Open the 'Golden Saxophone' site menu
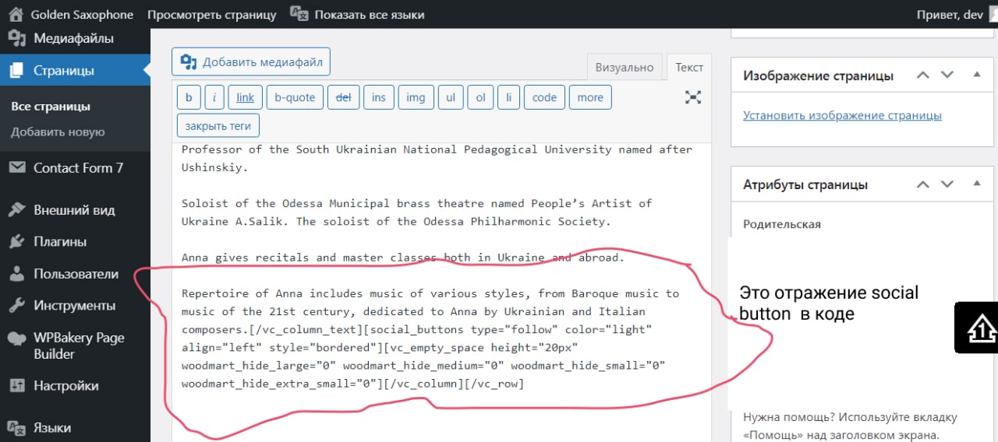 tap(82, 14)
